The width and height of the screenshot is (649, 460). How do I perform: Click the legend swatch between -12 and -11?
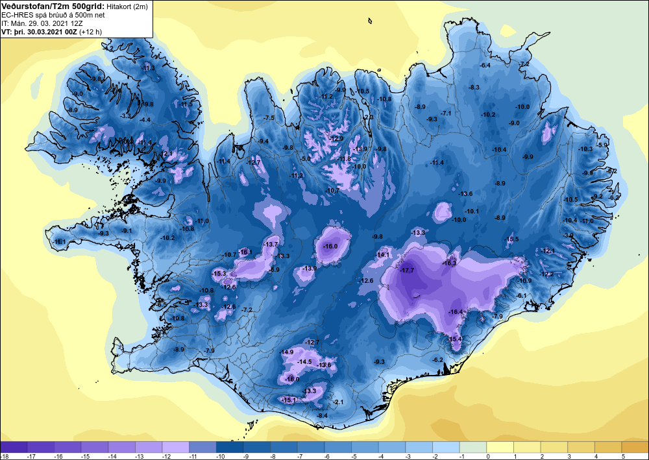[x=175, y=447]
